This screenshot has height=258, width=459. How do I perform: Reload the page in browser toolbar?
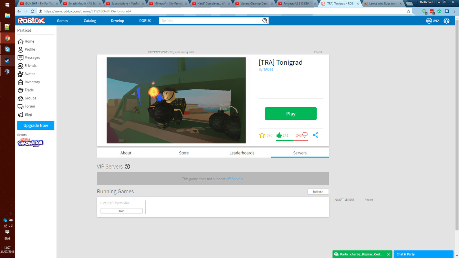[33, 11]
